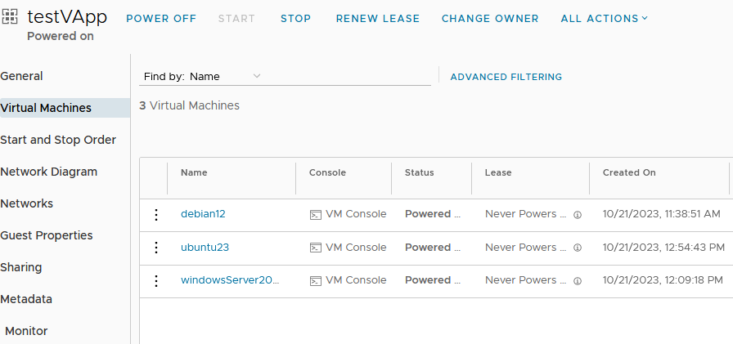Open actions menu for debian12 row

pyautogui.click(x=156, y=215)
